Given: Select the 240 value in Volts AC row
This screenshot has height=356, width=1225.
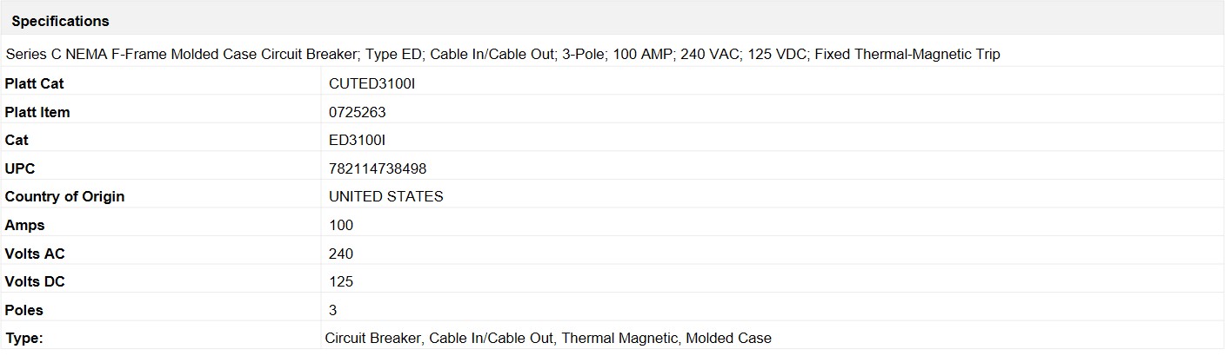Looking at the screenshot, I should coord(341,254).
